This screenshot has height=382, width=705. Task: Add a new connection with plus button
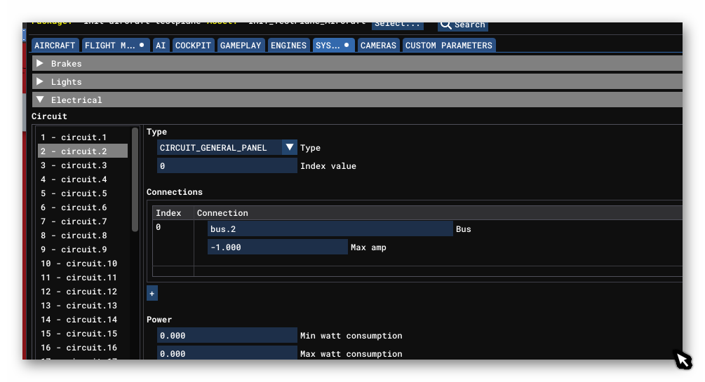point(152,294)
